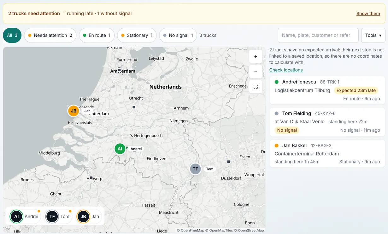Open the Tools dropdown

click(x=373, y=35)
